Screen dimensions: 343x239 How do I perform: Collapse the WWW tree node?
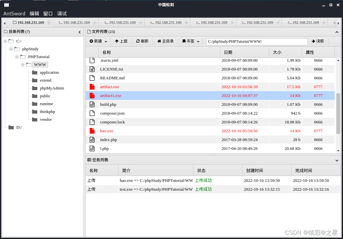click(23, 65)
